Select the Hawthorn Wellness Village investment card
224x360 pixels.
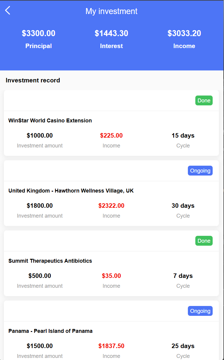coord(71,191)
